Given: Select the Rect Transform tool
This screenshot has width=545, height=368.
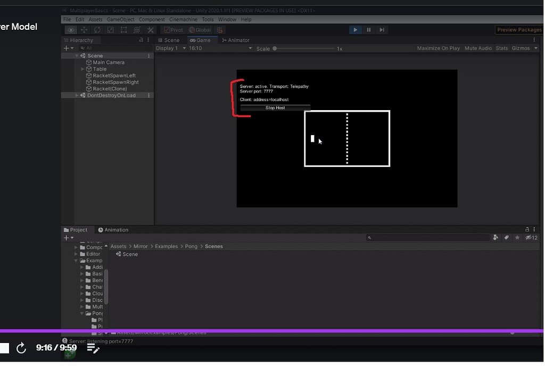Looking at the screenshot, I should pos(123,29).
